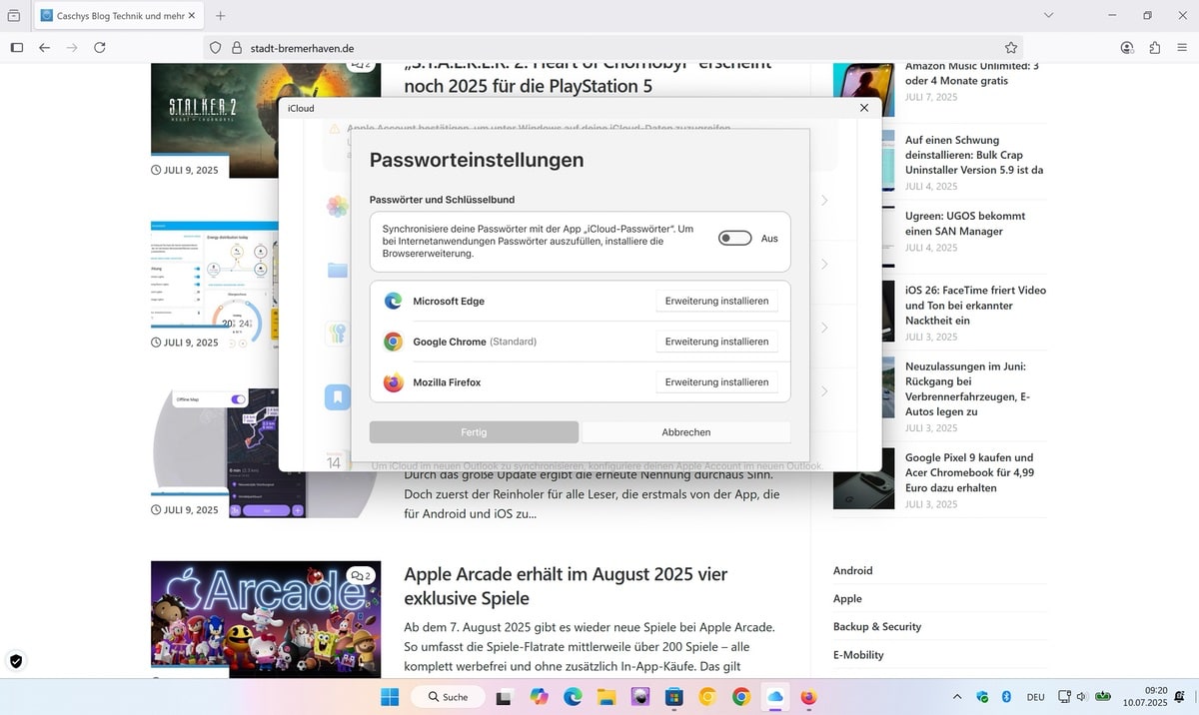Open the Firefox hamburger menu
The width and height of the screenshot is (1199, 715).
click(x=1183, y=47)
